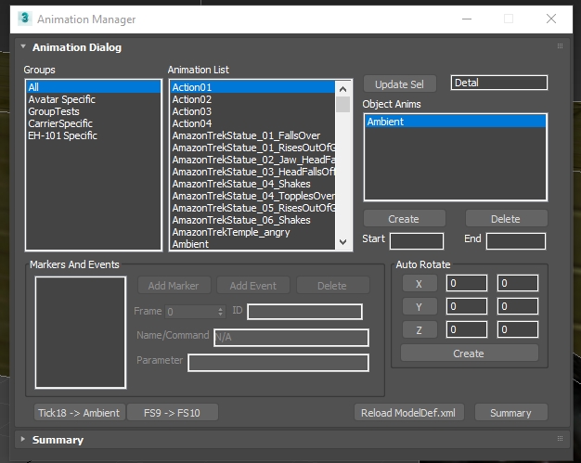
Task: Select Action01 in Animation List
Action: click(252, 87)
